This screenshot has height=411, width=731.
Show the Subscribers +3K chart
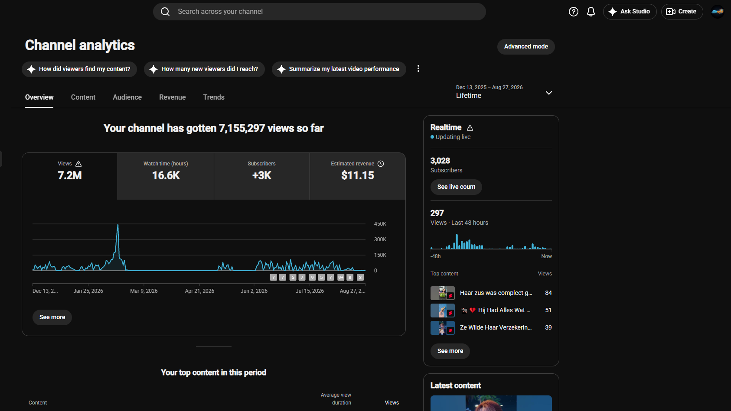[262, 176]
